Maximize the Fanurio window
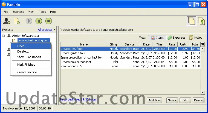 click(x=197, y=5)
